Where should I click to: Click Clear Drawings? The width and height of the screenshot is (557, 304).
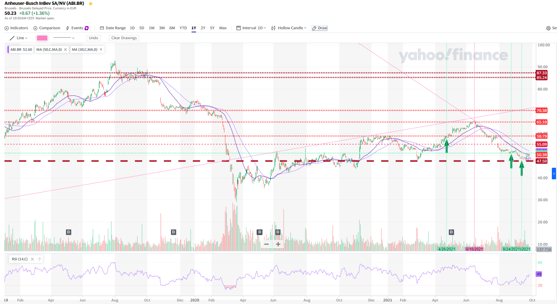tap(124, 38)
